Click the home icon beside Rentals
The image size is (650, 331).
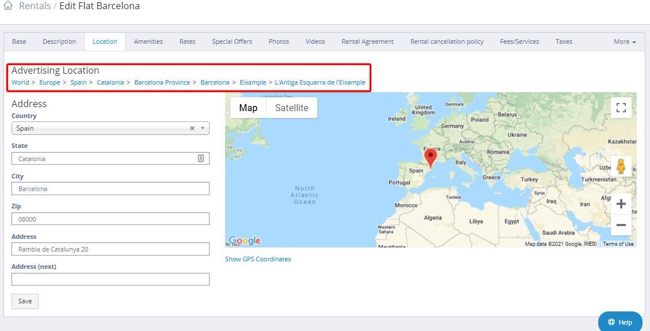(8, 6)
